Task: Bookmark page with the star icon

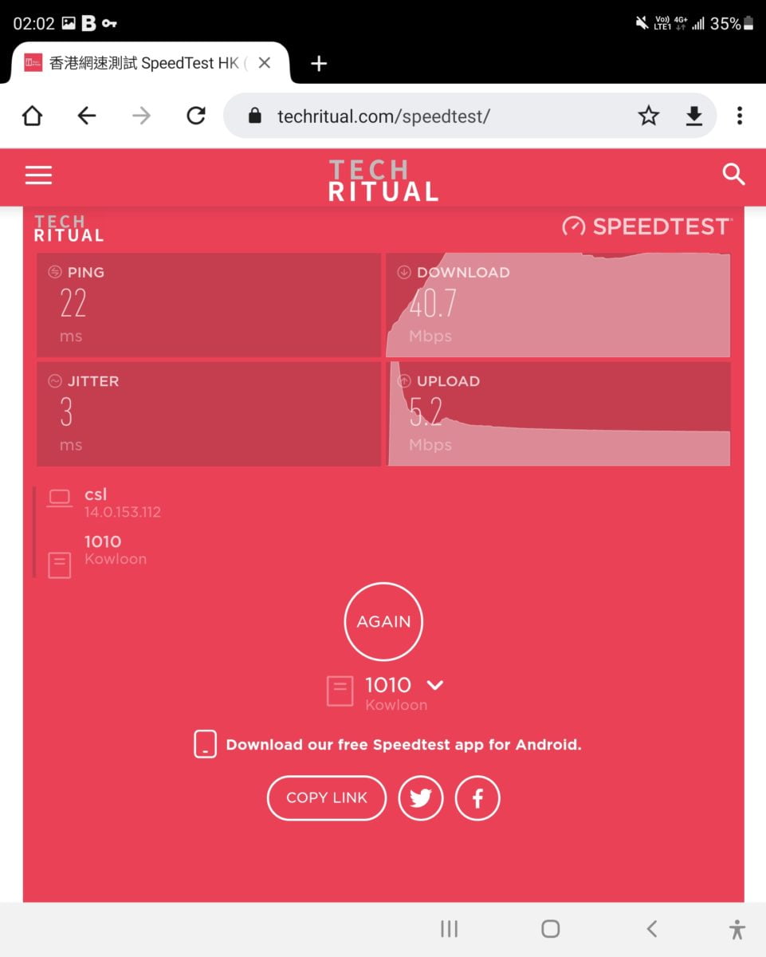Action: (x=649, y=116)
